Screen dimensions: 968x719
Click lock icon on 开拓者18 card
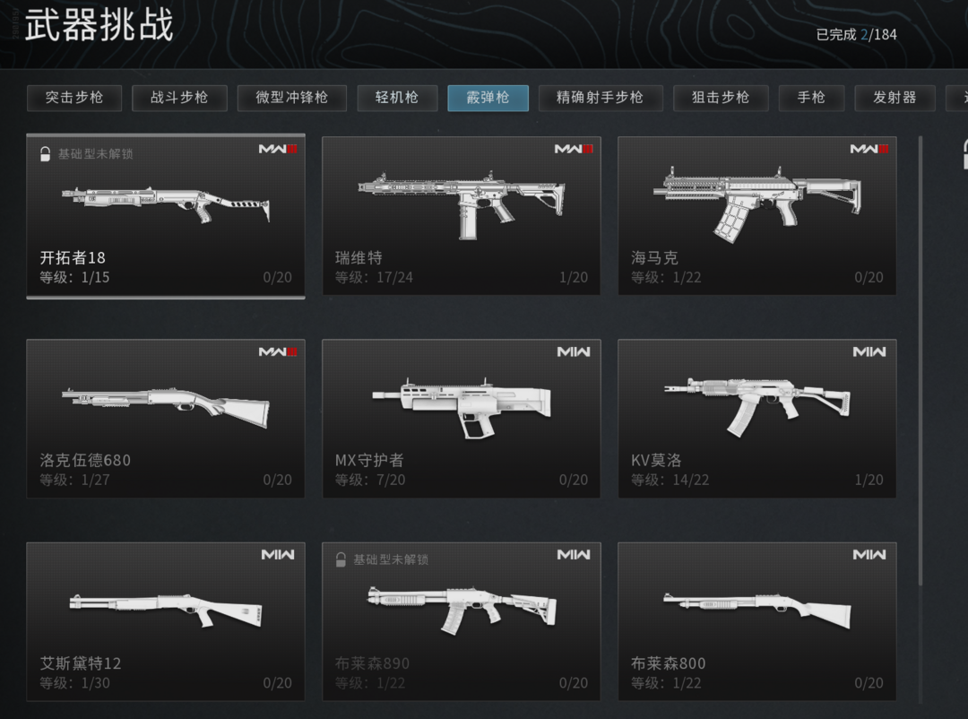click(x=45, y=154)
